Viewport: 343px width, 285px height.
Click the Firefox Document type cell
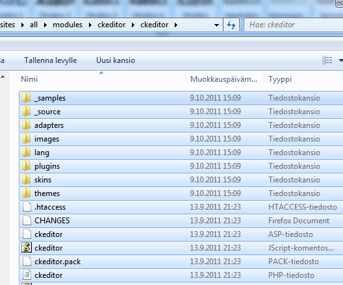tap(299, 221)
